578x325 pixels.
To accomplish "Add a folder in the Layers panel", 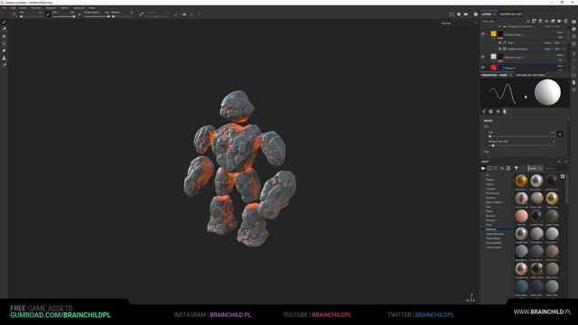I will click(559, 21).
